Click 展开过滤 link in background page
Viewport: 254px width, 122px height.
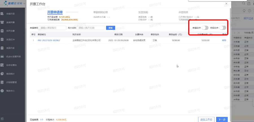coord(249,18)
